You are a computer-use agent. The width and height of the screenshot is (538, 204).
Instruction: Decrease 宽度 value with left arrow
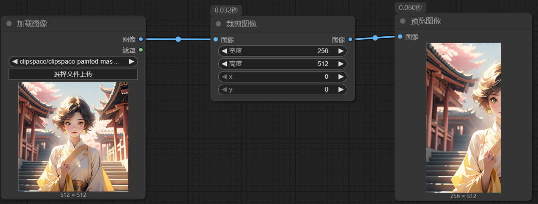click(224, 51)
